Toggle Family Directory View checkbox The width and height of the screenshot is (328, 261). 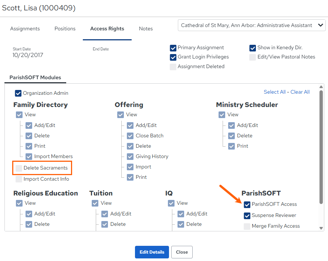click(19, 115)
